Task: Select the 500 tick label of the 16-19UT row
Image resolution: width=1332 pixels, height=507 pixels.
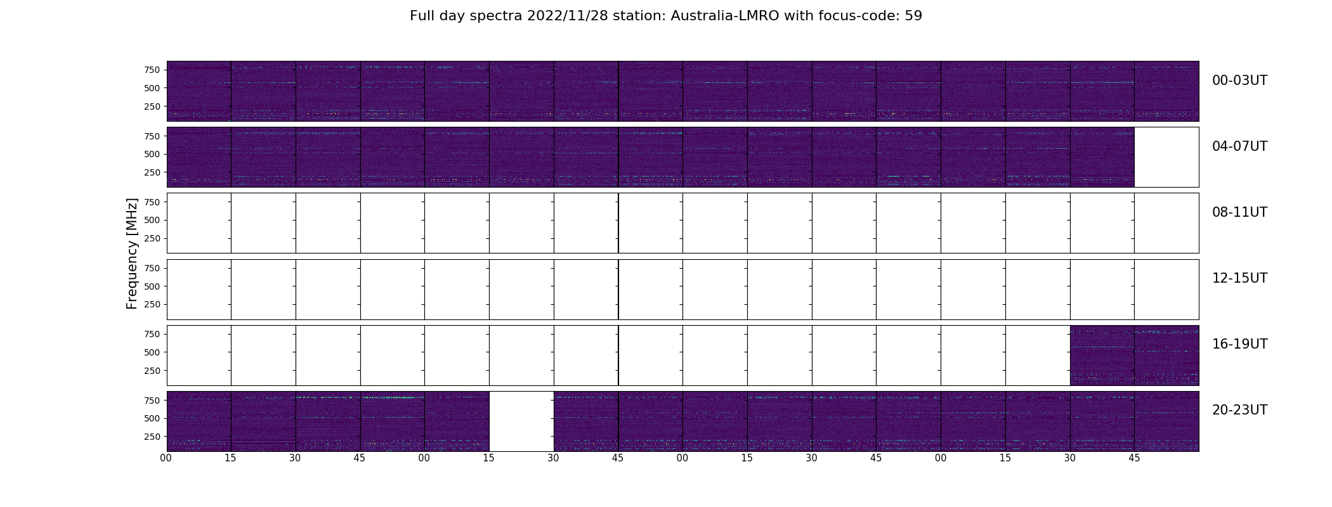Action: (152, 352)
